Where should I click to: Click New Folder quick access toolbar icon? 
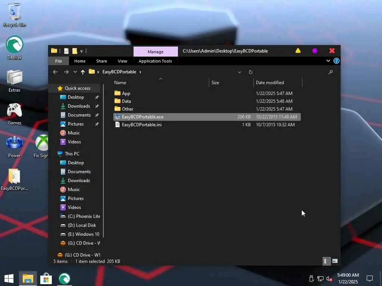coord(75,51)
